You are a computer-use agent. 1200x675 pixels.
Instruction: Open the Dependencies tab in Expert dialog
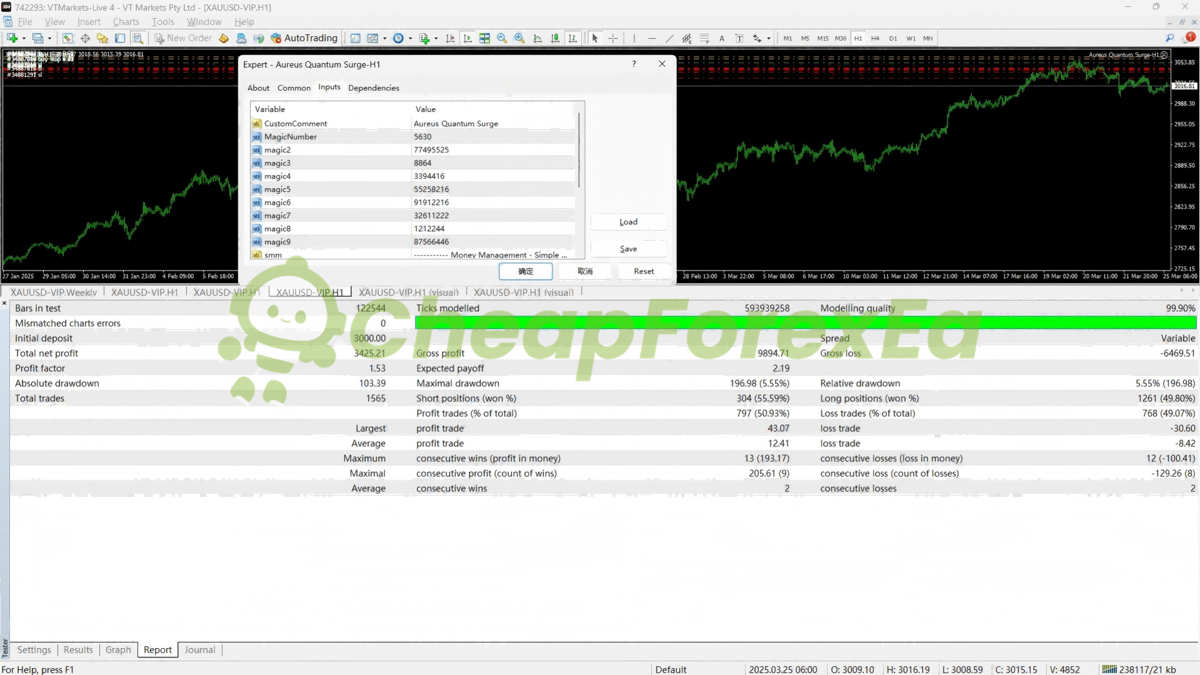point(374,87)
